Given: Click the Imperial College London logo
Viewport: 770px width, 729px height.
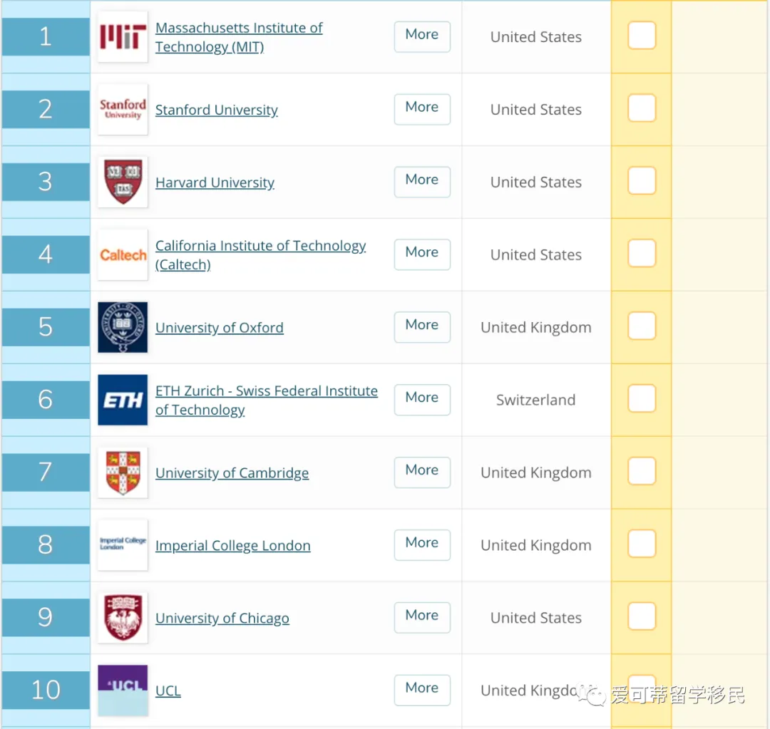Looking at the screenshot, I should pyautogui.click(x=123, y=545).
